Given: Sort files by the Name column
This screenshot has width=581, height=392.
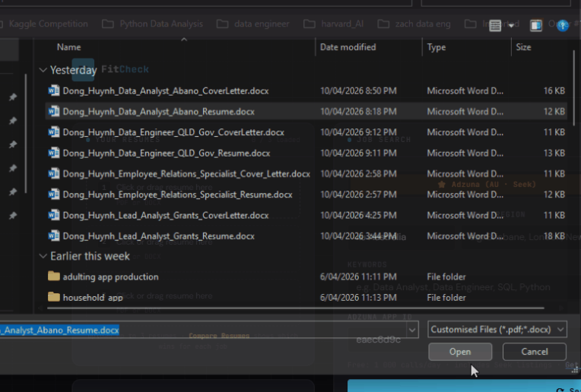Looking at the screenshot, I should tap(68, 47).
